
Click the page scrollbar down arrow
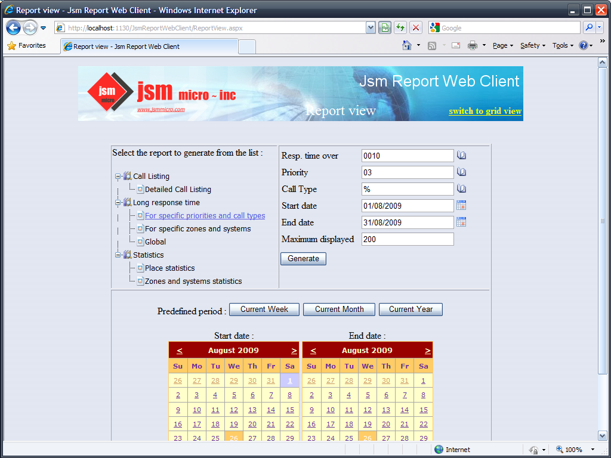[603, 435]
